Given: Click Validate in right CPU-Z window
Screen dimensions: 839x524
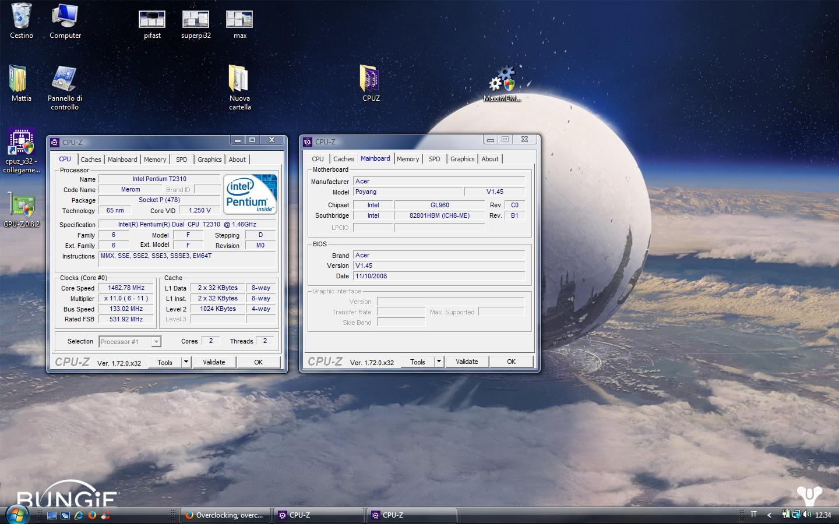Looking at the screenshot, I should (467, 362).
